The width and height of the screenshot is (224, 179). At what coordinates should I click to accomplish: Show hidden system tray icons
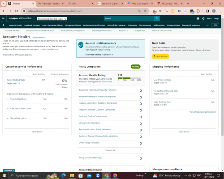185,175
